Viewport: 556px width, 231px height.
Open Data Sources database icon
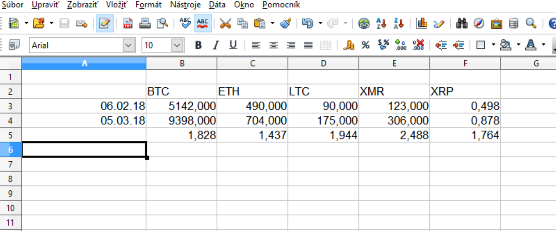click(x=513, y=23)
